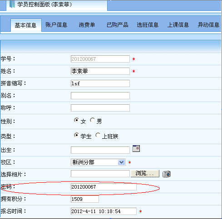This screenshot has width=222, height=219.
Task: Click into the 别名 alias field
Action: click(100, 96)
